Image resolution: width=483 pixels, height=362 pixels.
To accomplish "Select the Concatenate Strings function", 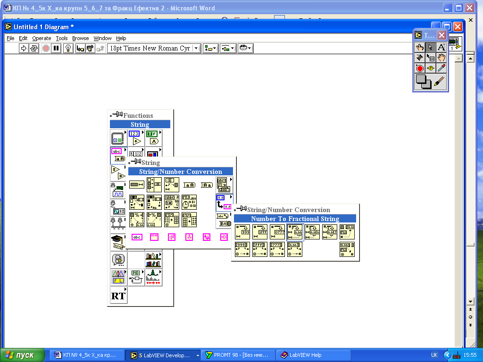I will [154, 184].
